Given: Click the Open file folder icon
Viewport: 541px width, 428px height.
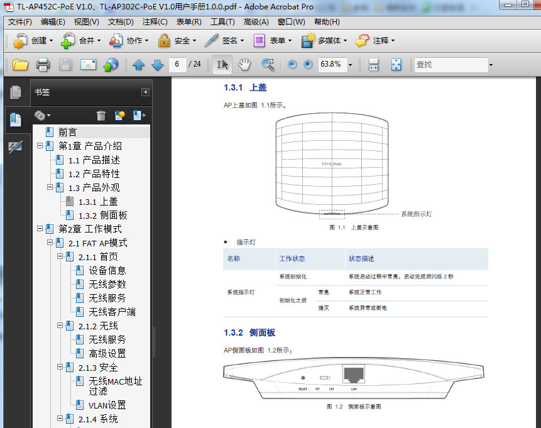Looking at the screenshot, I should point(20,65).
